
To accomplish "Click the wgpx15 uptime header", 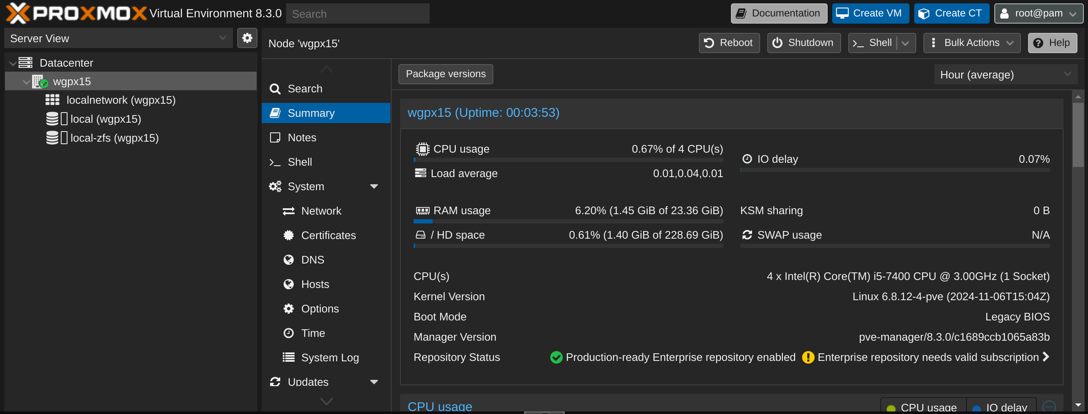I will coord(483,113).
